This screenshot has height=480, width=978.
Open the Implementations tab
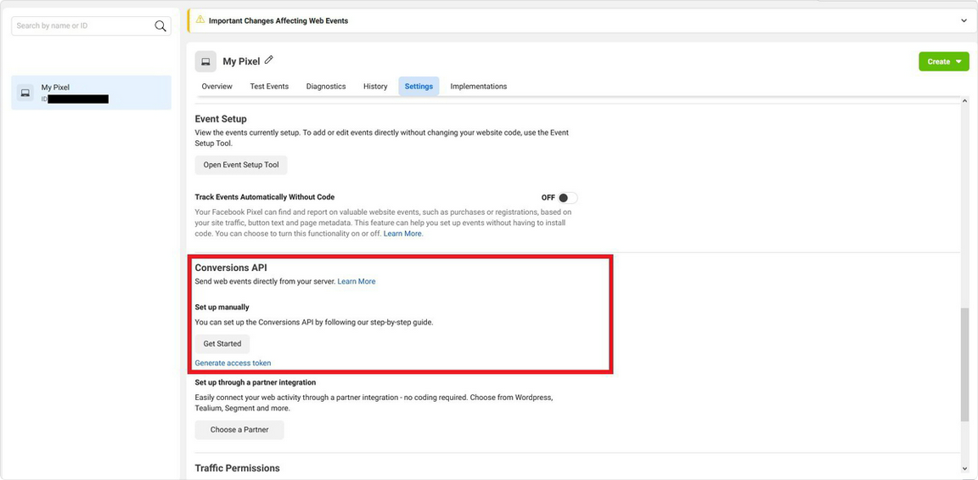tap(479, 86)
